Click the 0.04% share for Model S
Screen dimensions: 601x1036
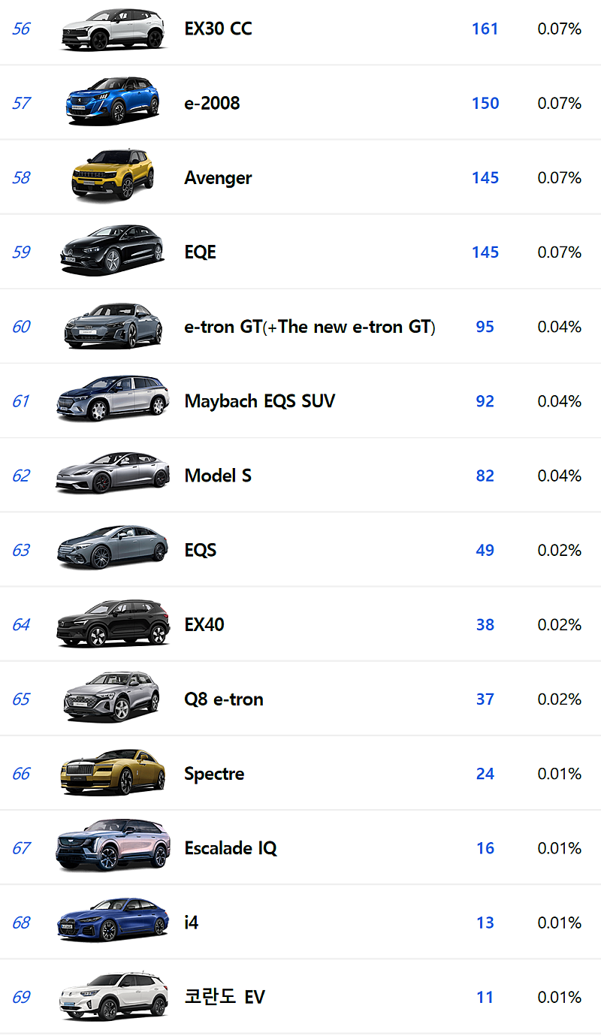click(559, 476)
